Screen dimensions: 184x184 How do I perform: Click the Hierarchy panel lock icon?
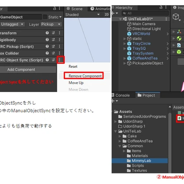161,7
